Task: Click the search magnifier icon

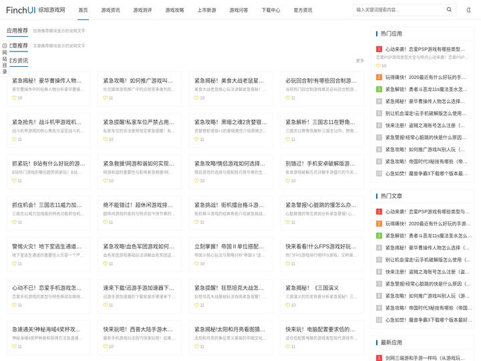Action: click(x=449, y=10)
